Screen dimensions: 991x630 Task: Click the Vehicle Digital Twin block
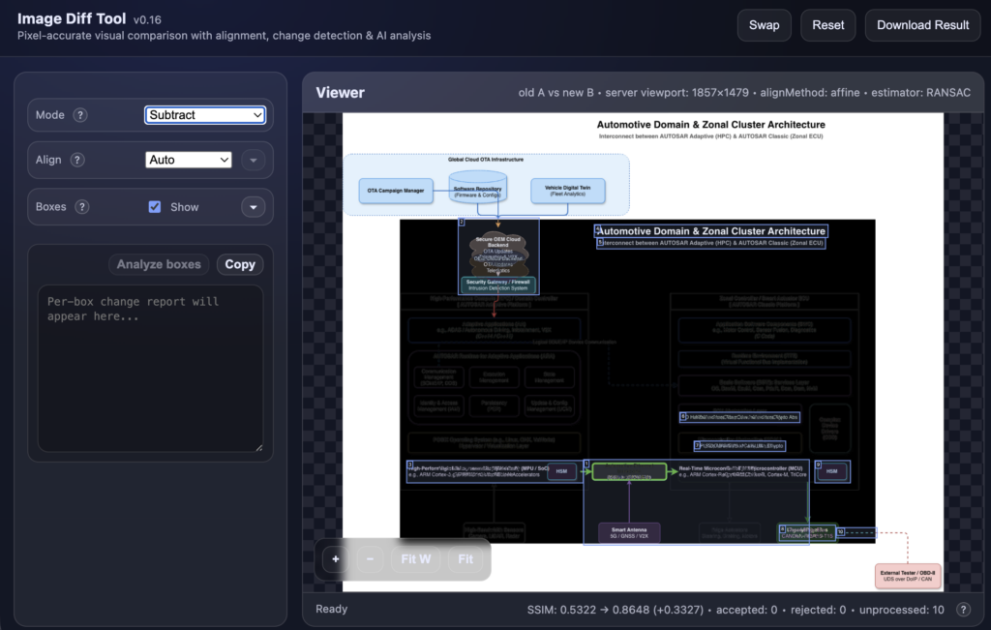[567, 191]
